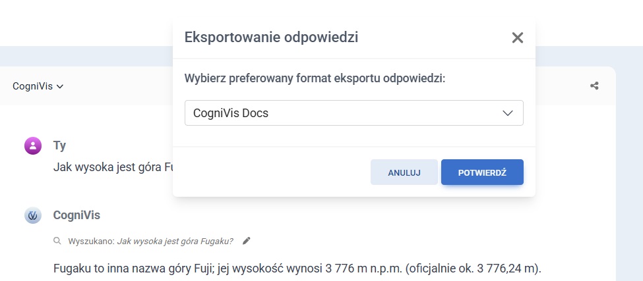Click the user question message text
The image size is (643, 281).
(112, 166)
